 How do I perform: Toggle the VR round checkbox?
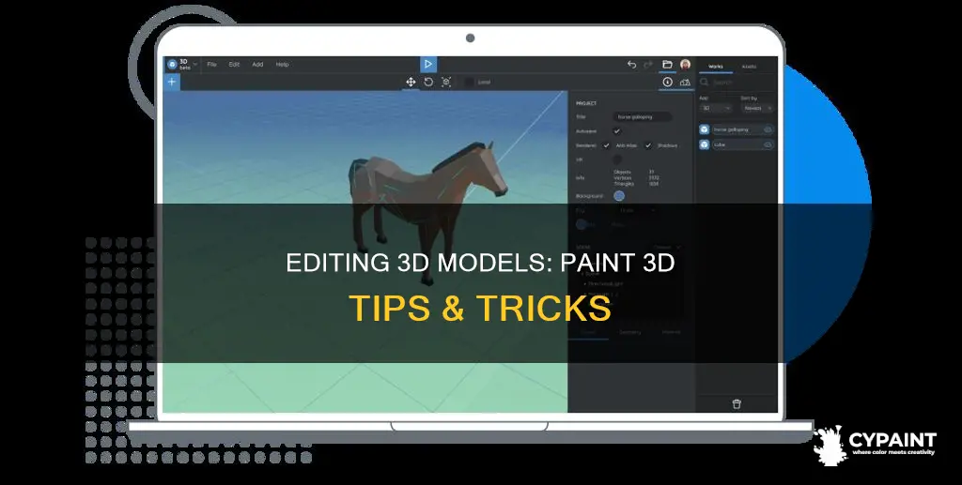pos(617,159)
